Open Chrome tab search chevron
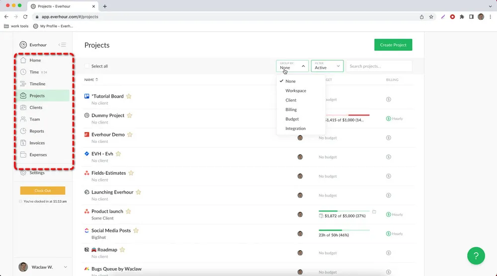Image resolution: width=497 pixels, height=276 pixels. tap(490, 6)
